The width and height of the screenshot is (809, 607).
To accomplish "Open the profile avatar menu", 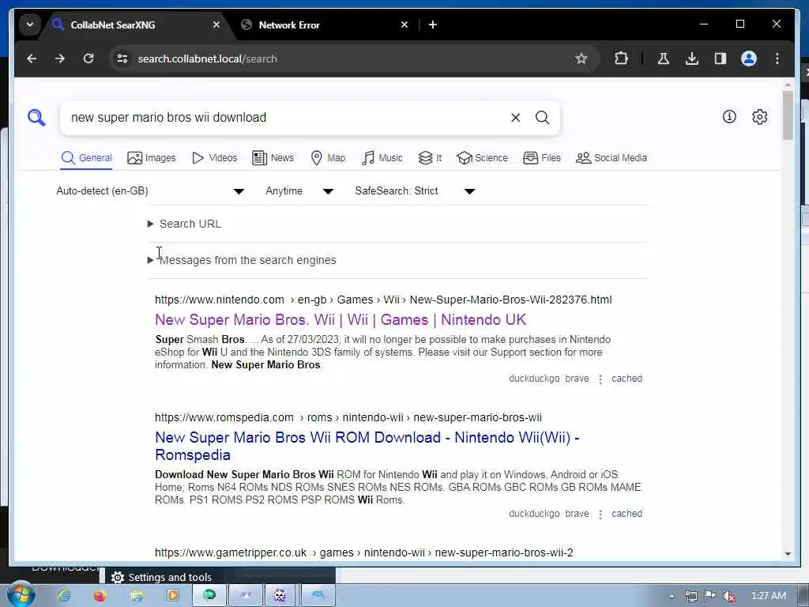I will coord(749,58).
